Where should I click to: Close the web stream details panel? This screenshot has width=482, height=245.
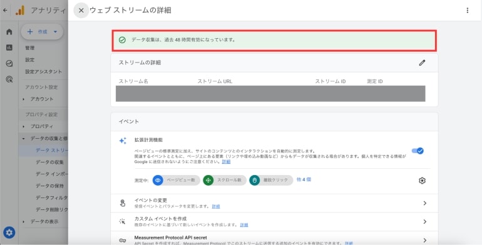(81, 11)
